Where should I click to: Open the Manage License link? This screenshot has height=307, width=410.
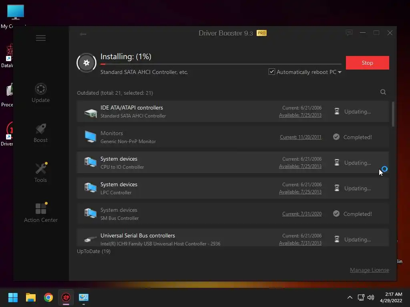370,270
